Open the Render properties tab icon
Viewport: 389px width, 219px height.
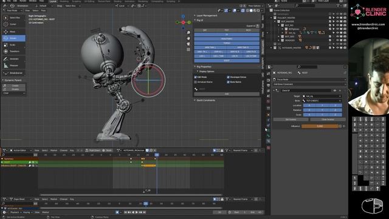(x=269, y=80)
